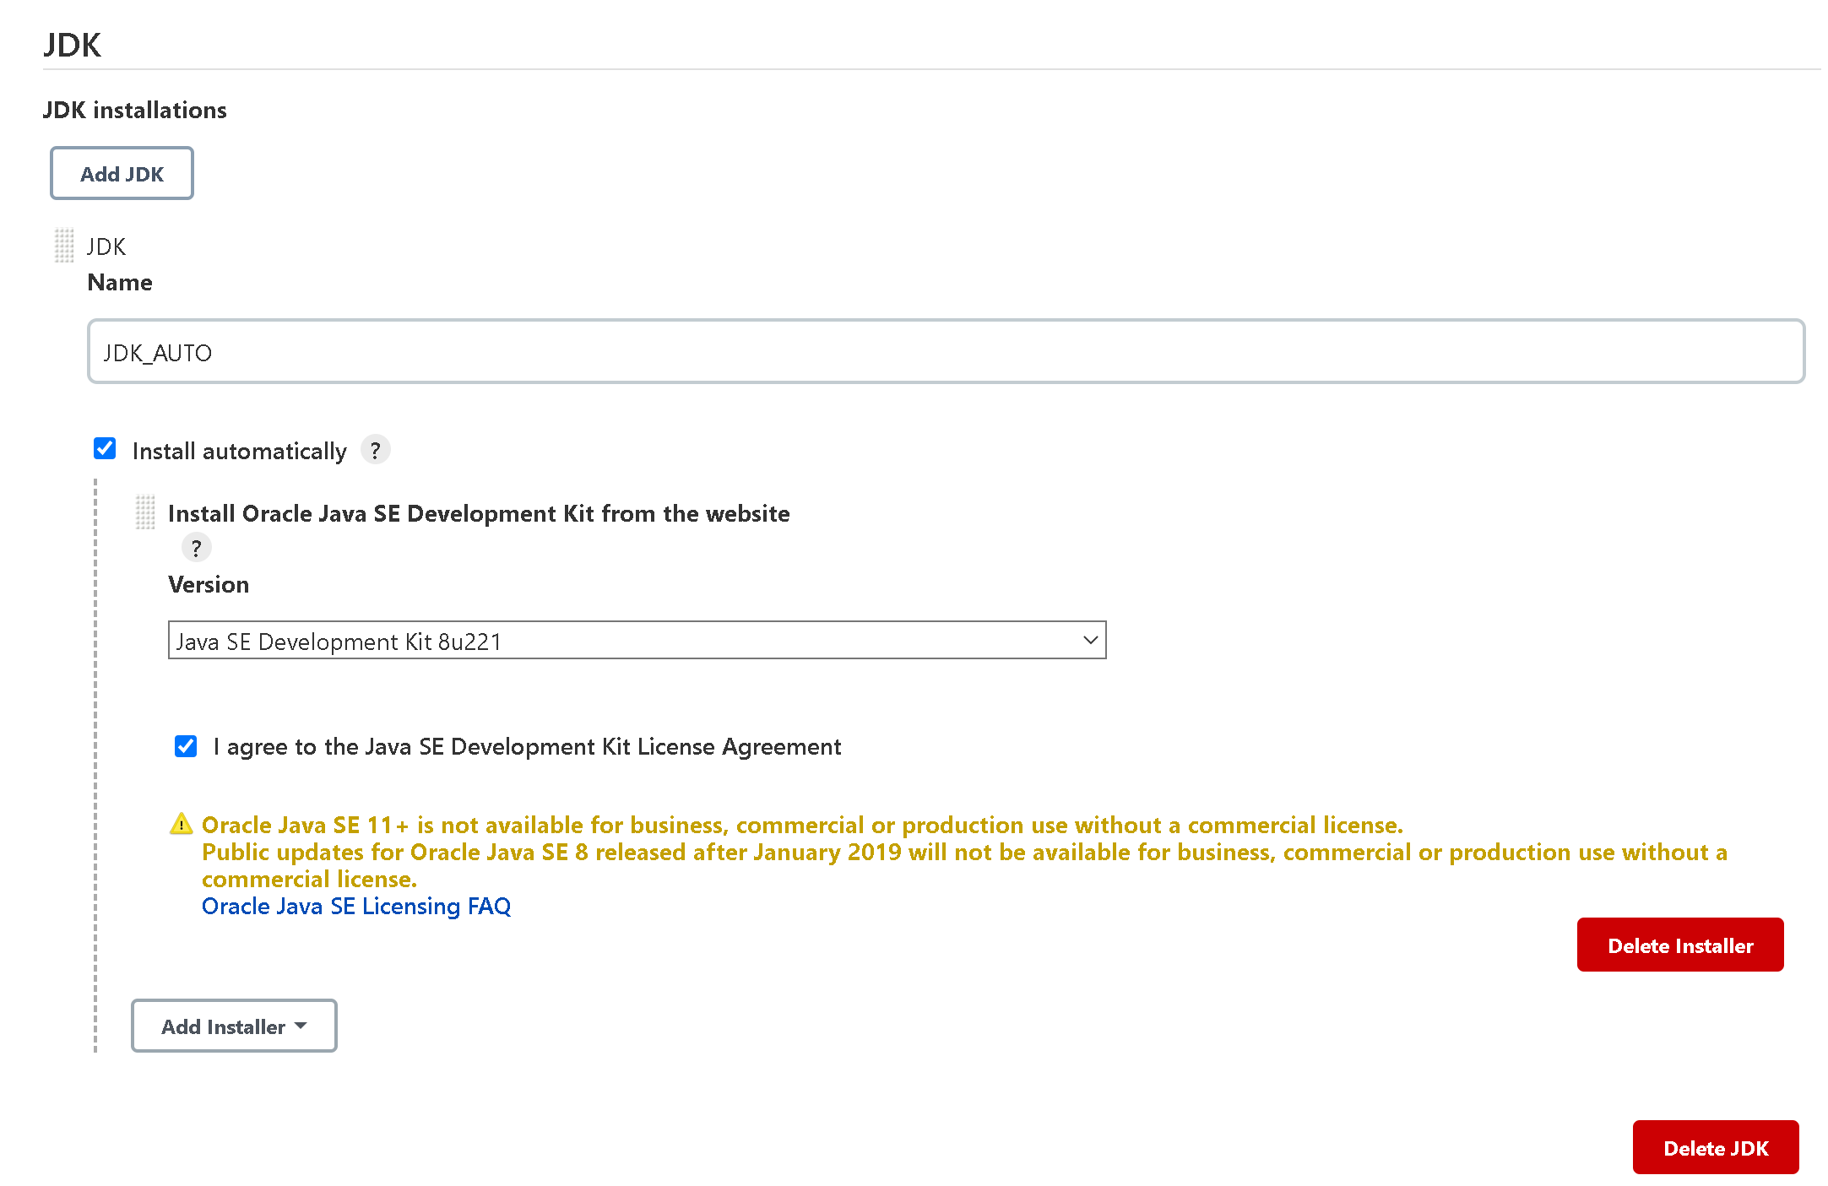The width and height of the screenshot is (1828, 1186).
Task: Click the JDK_AUTO Name input field
Action: [x=946, y=351]
